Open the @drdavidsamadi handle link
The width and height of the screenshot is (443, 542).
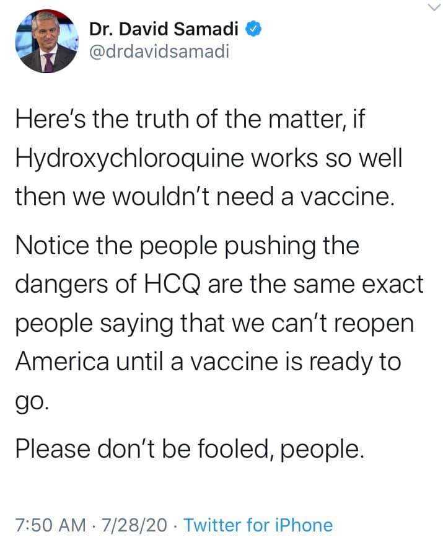click(159, 52)
